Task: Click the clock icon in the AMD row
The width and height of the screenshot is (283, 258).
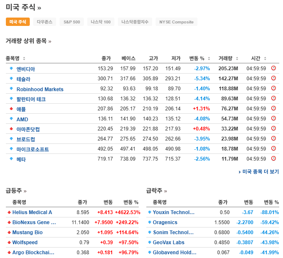Action: pyautogui.click(x=273, y=118)
